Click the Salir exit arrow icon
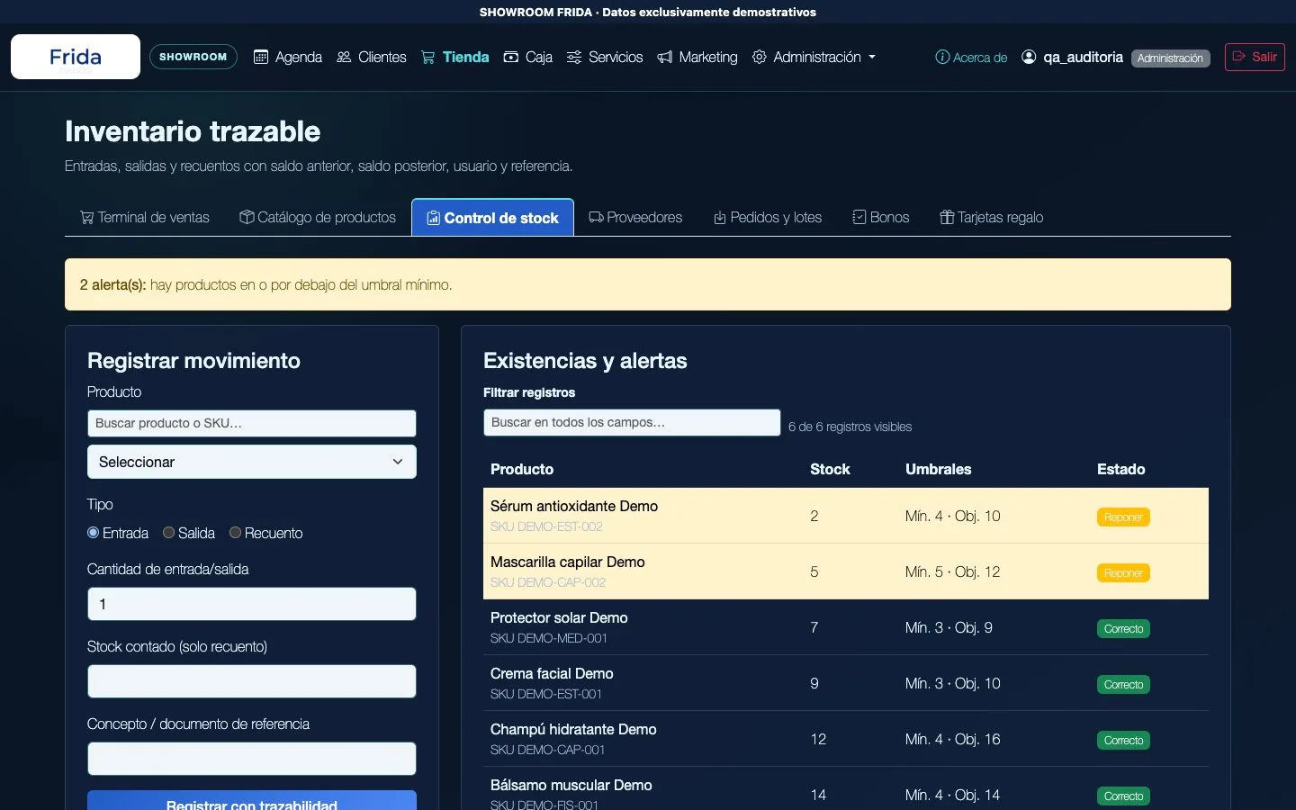 click(x=1239, y=56)
